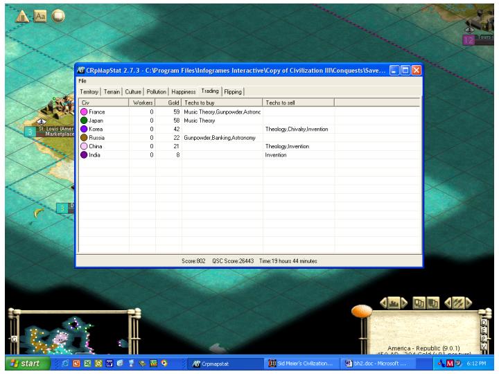Select the Russia row name
Screen dimensions: 499x374
(x=96, y=138)
